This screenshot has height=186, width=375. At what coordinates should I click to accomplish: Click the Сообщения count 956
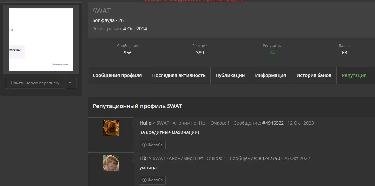click(x=128, y=53)
